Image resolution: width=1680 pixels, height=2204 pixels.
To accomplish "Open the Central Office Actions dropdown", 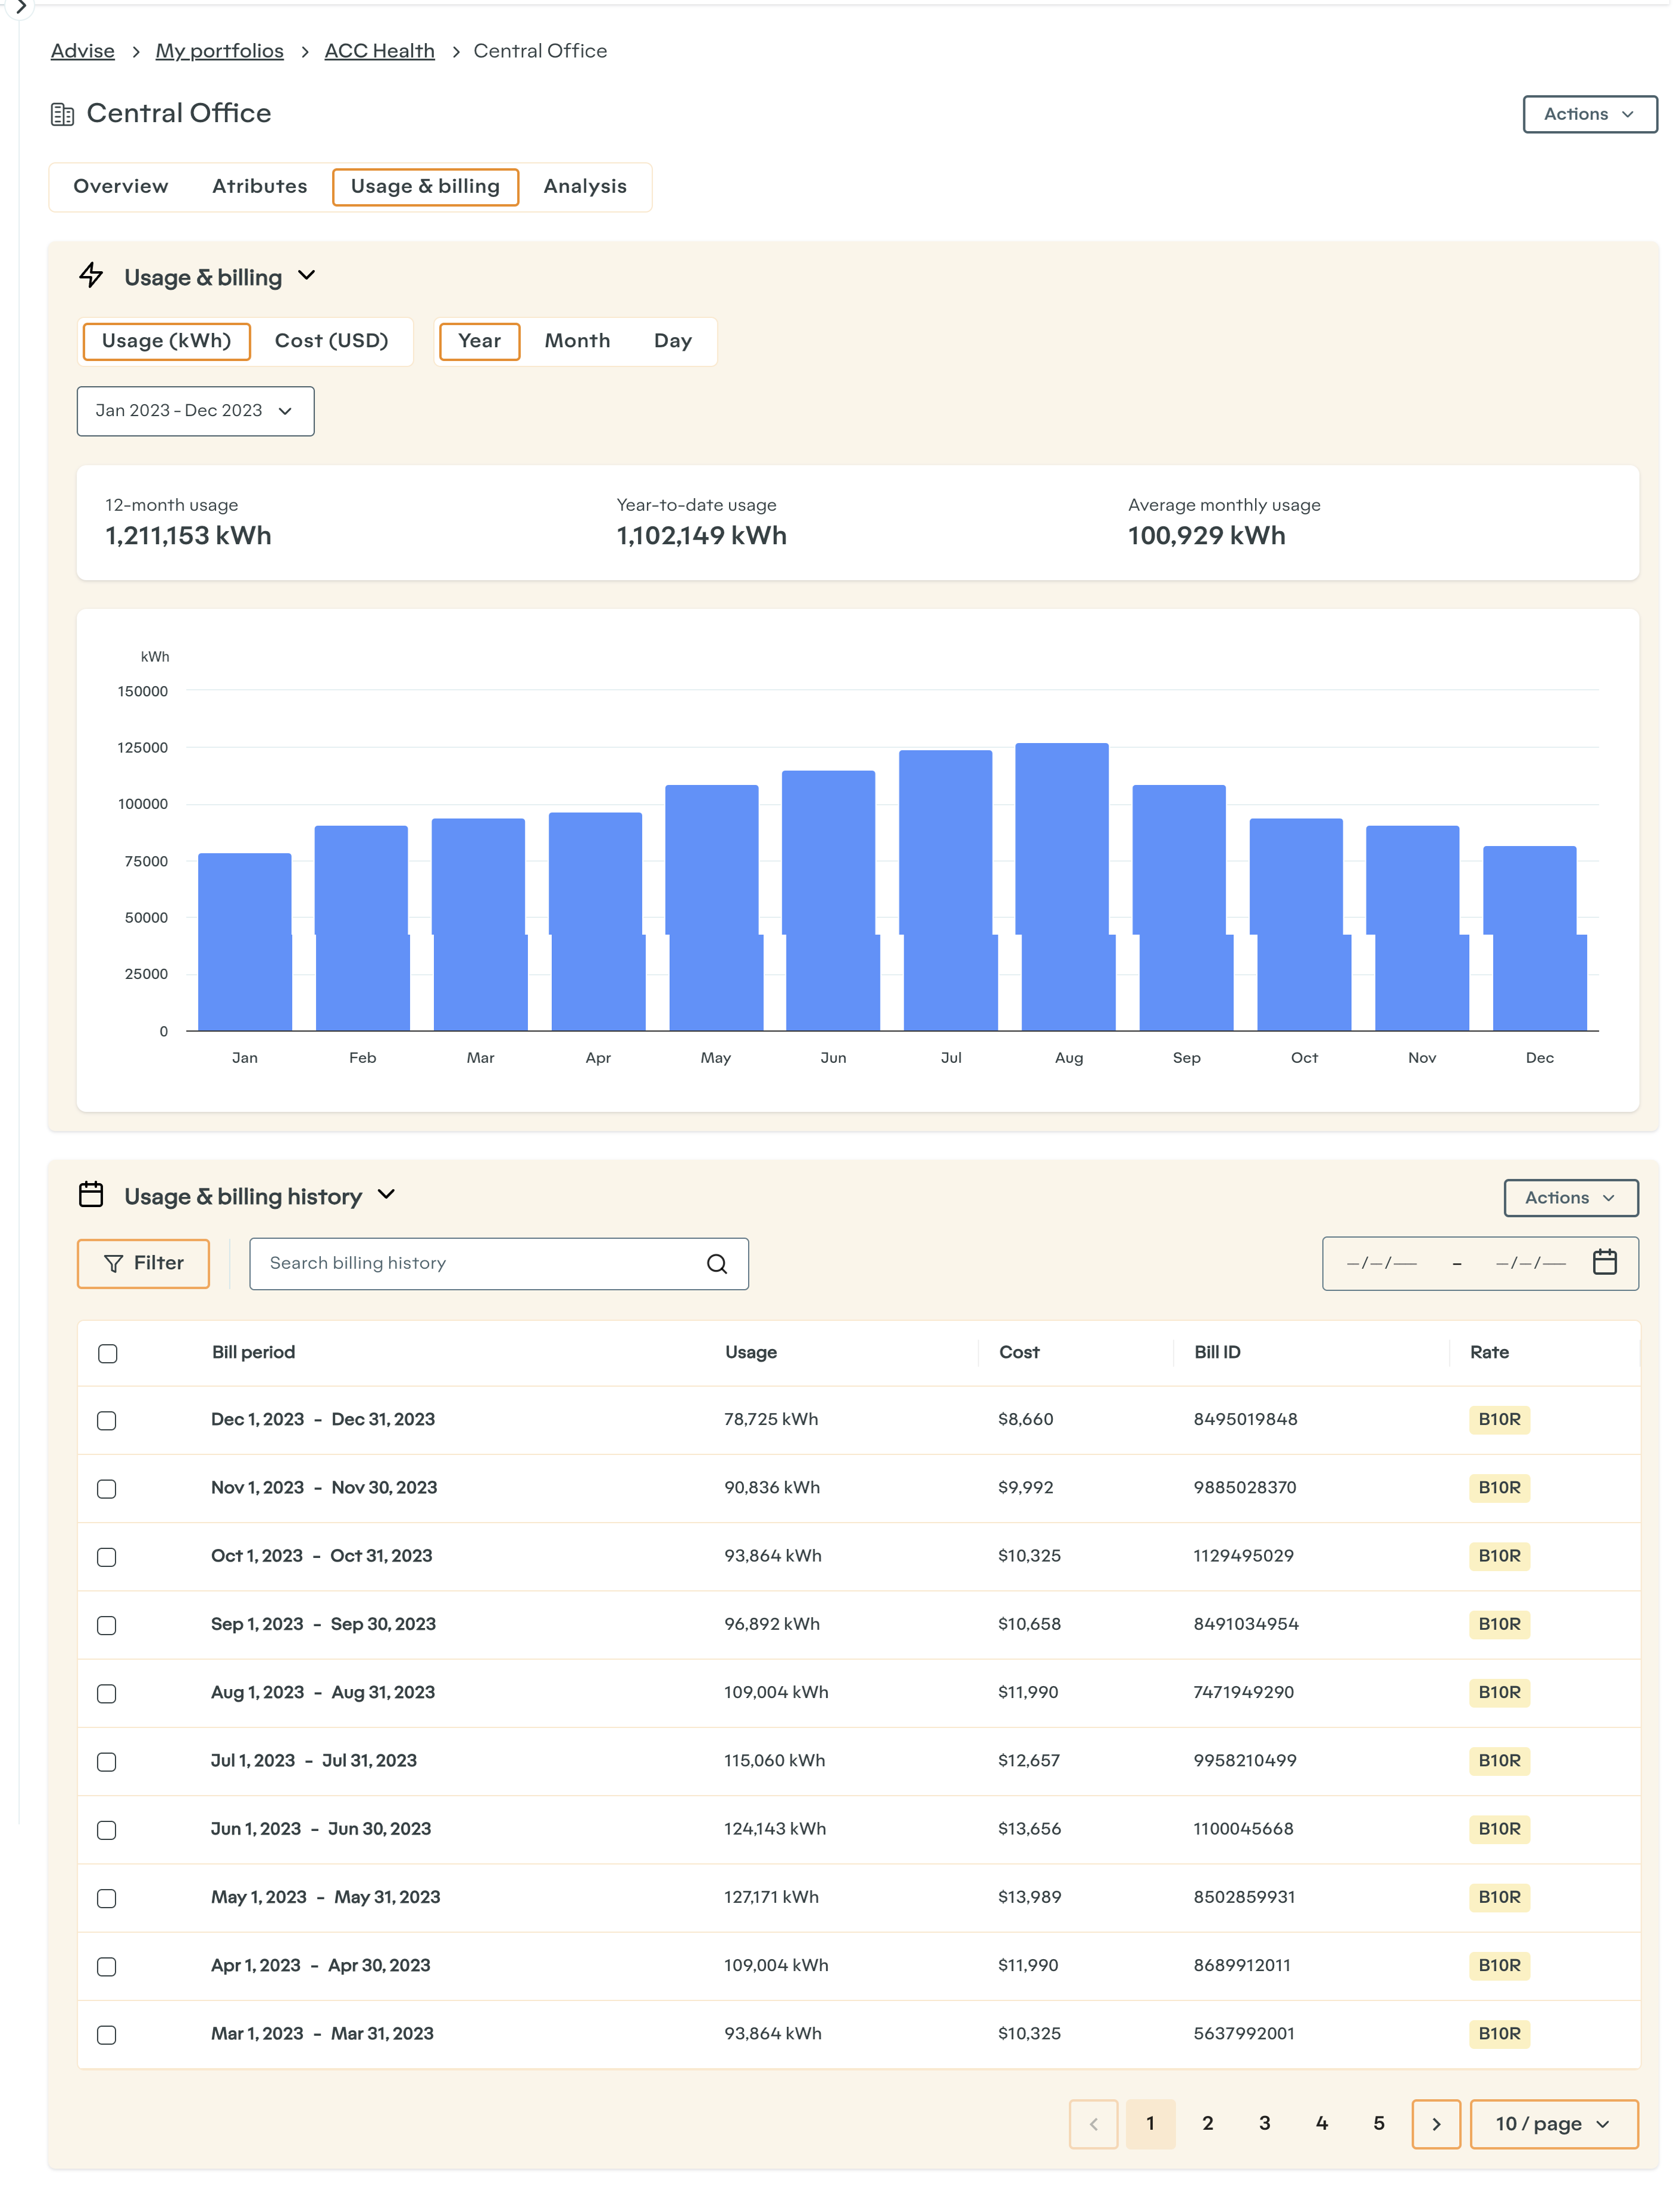I will point(1590,114).
